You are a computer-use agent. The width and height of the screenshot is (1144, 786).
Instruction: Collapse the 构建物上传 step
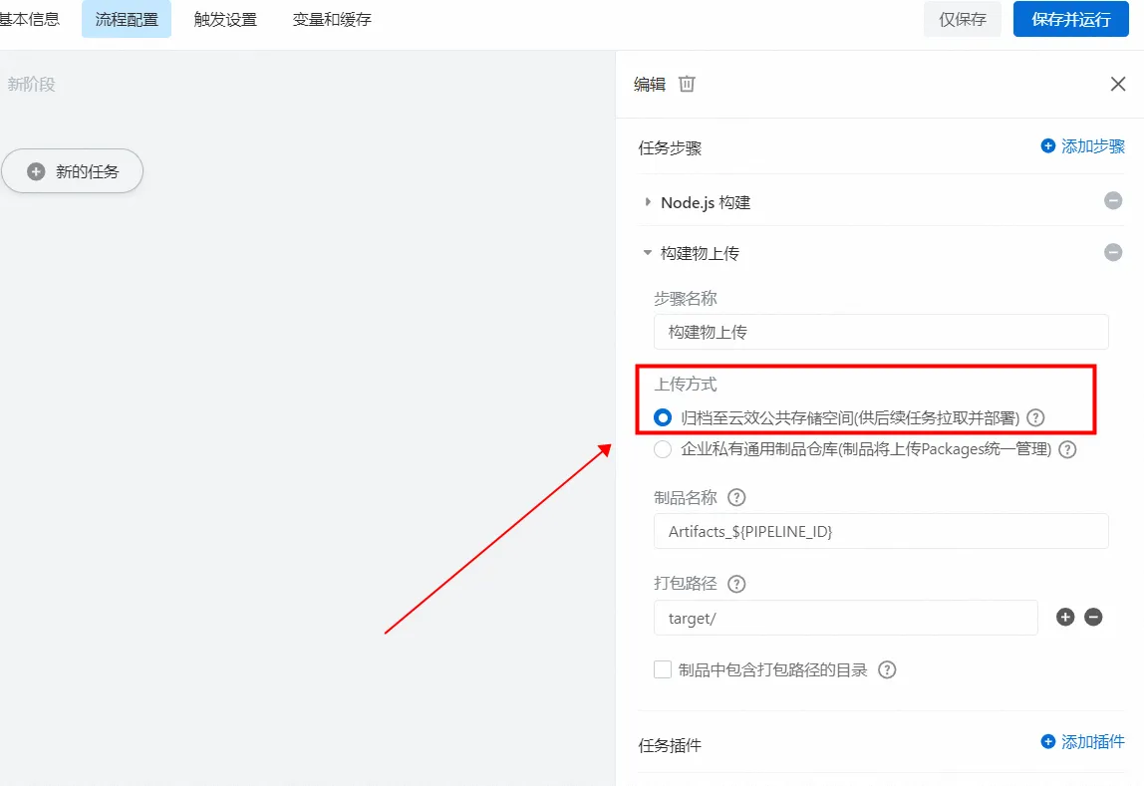pos(647,253)
